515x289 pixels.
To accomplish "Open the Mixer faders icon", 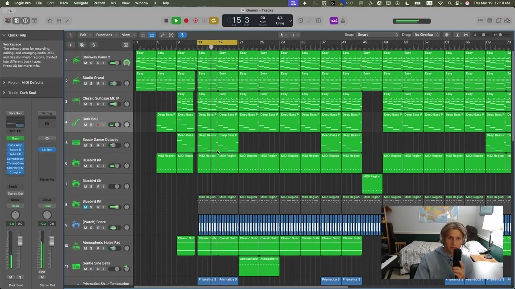I will (59, 20).
